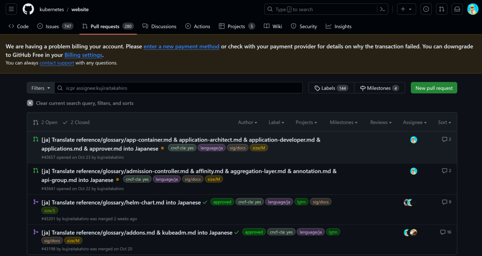Open the Billing settings link
This screenshot has width=482, height=256.
pyautogui.click(x=84, y=55)
